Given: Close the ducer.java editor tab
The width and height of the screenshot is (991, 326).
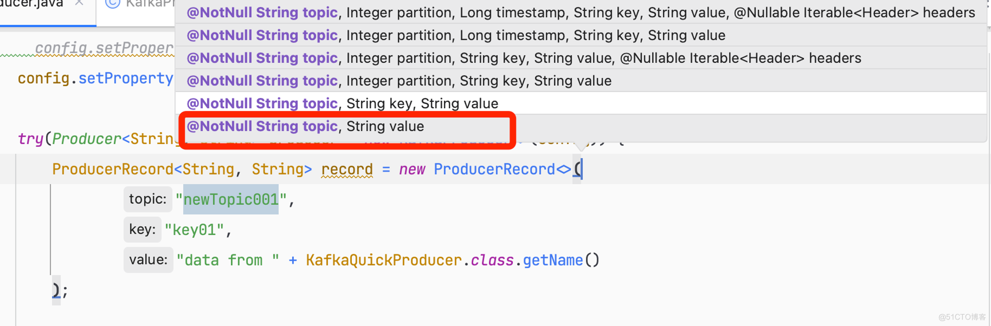Looking at the screenshot, I should click(x=79, y=3).
